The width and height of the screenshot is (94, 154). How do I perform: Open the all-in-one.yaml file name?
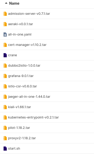(x=20, y=34)
